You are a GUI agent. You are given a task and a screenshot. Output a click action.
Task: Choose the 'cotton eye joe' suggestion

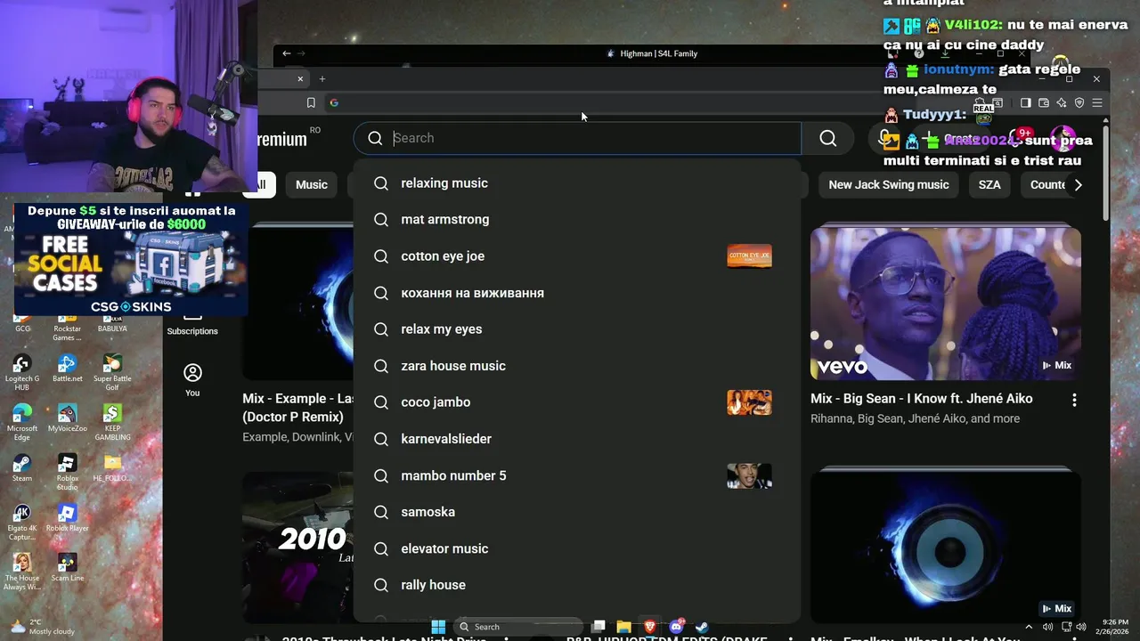click(577, 256)
